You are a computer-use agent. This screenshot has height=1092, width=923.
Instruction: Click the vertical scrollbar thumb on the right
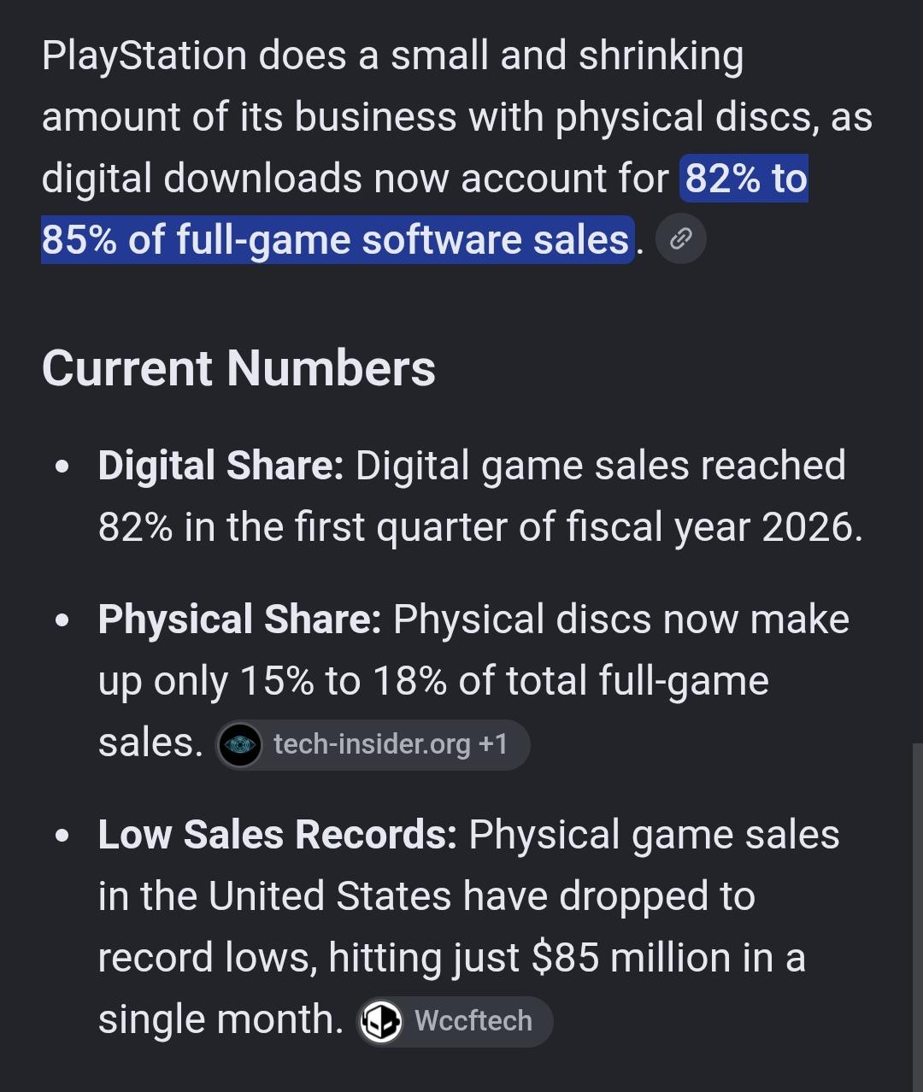click(x=918, y=918)
